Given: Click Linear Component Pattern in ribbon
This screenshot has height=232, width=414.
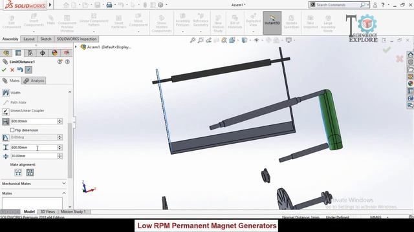Looking at the screenshot, I should coord(94,20).
